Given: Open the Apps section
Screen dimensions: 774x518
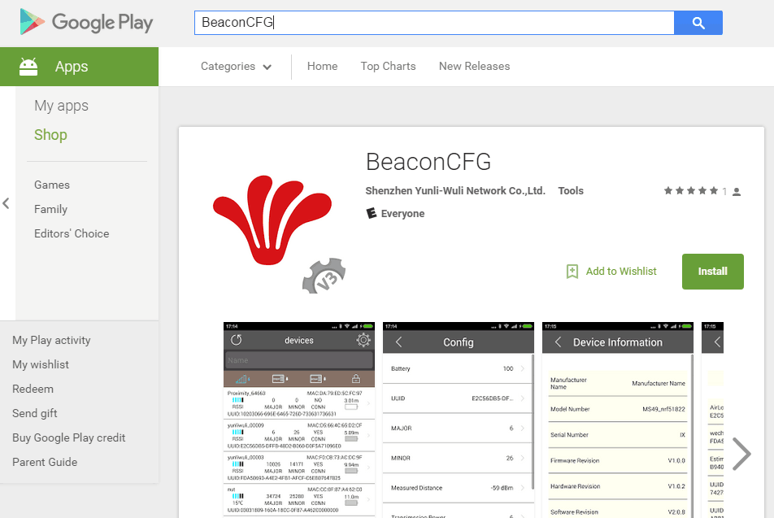Looking at the screenshot, I should (79, 67).
